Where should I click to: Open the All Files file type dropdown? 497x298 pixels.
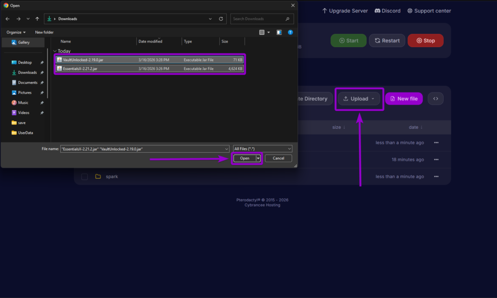tap(262, 148)
